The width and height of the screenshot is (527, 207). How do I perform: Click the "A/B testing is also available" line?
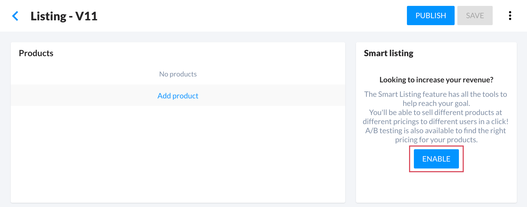tap(435, 131)
